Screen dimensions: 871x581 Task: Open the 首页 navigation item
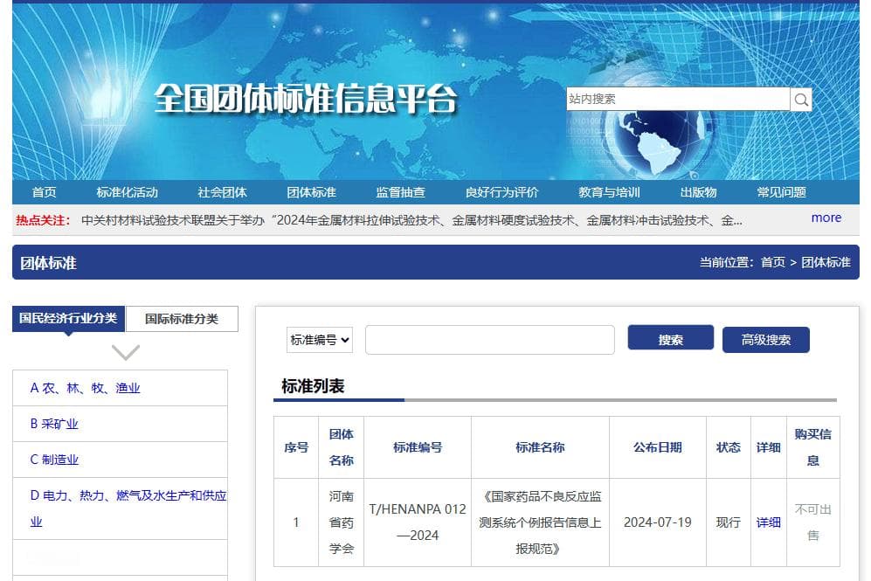pyautogui.click(x=44, y=192)
